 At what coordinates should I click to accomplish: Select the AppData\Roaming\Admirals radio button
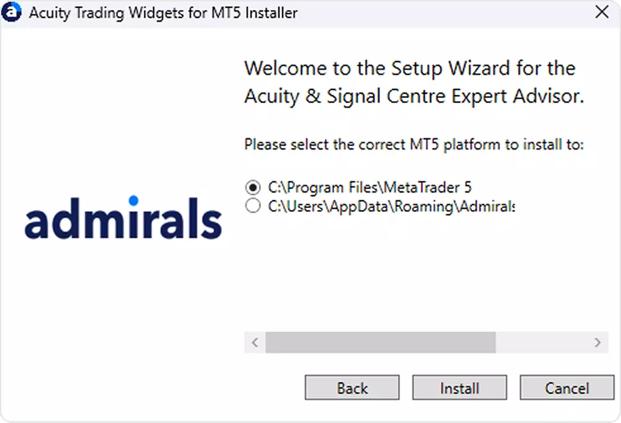click(x=253, y=206)
